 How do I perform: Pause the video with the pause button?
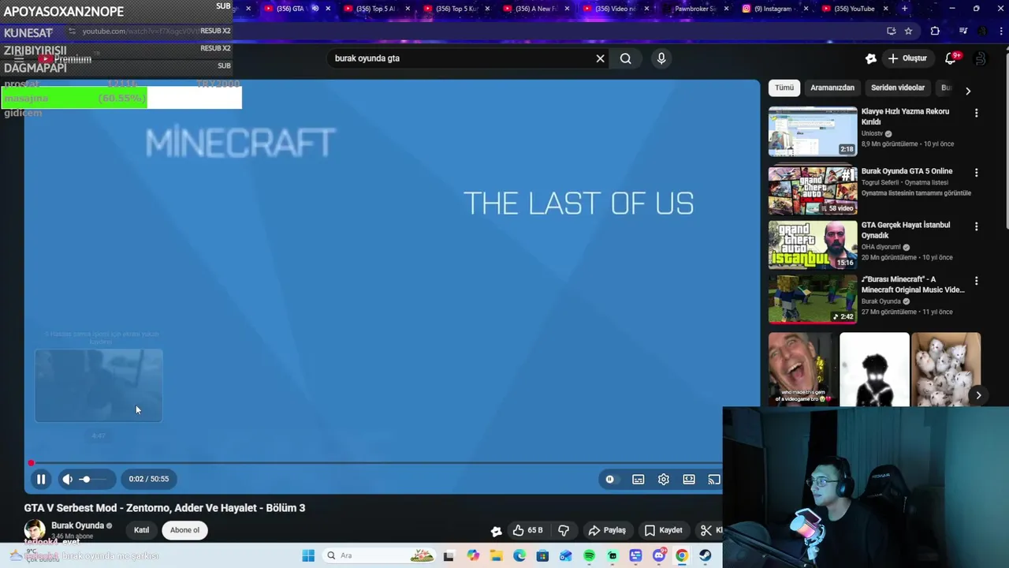[41, 479]
